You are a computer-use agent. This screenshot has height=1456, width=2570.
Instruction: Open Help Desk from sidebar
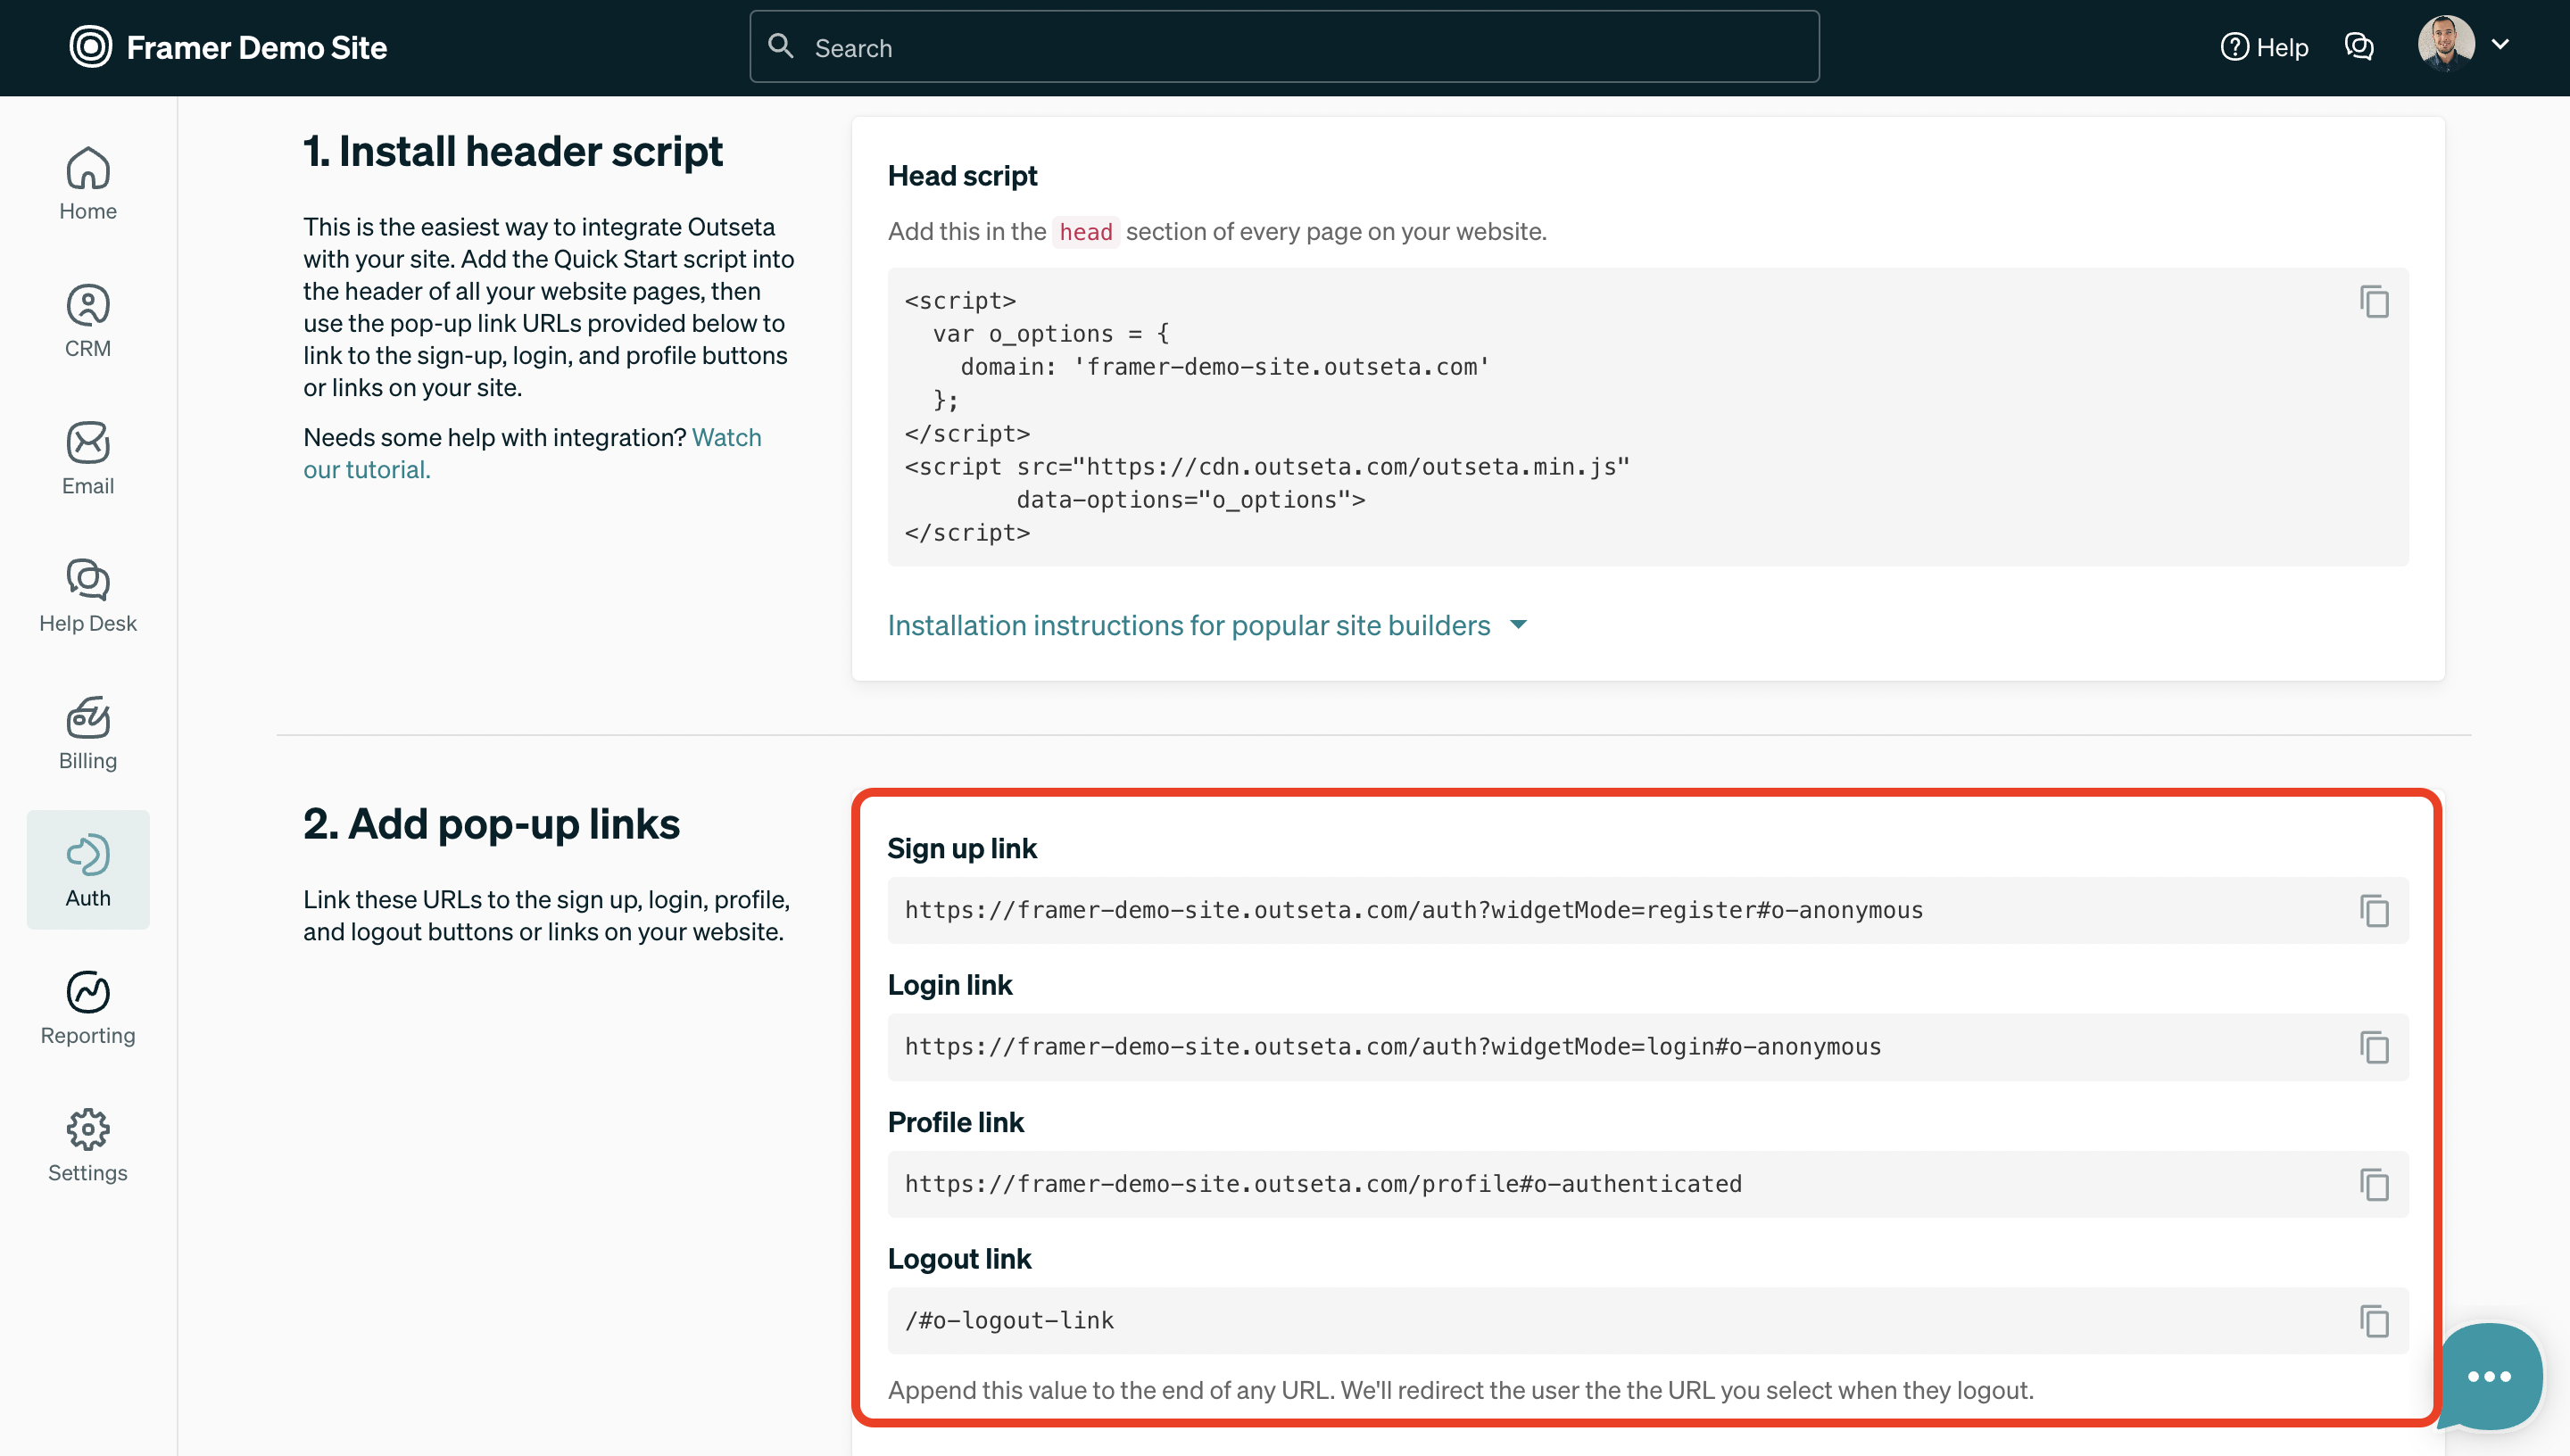pos(88,597)
